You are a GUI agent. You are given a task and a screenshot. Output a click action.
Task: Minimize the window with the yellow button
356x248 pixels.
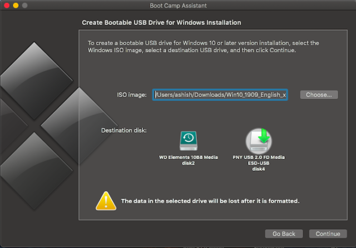15,5
